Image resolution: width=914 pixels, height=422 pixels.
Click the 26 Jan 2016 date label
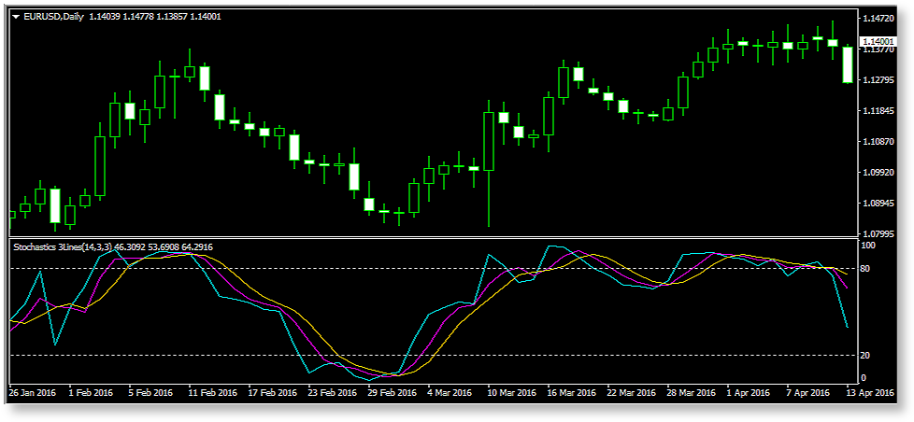tap(31, 393)
